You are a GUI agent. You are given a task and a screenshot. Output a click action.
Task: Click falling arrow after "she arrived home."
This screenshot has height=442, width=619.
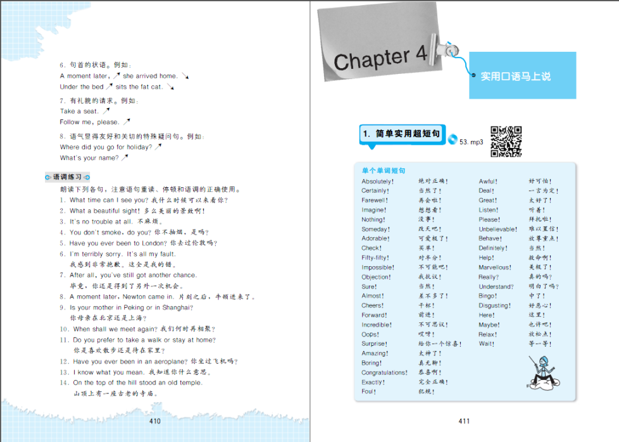point(185,76)
